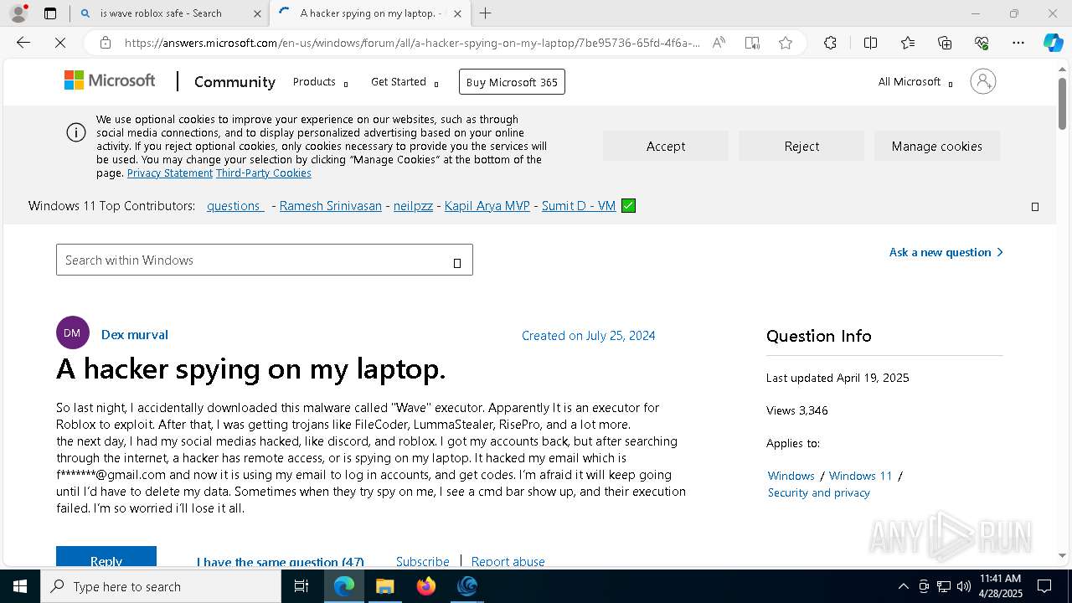Screen dimensions: 1072x603
Task: Expand the All Microsoft menu
Action: [x=915, y=81]
